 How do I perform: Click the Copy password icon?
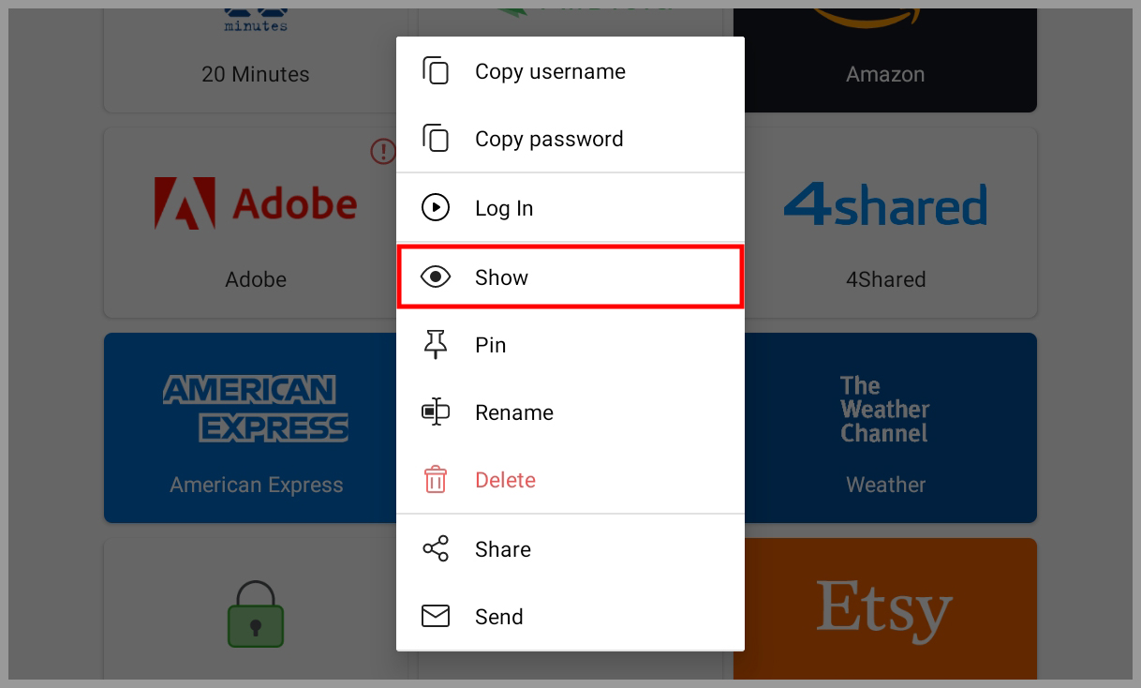click(435, 138)
